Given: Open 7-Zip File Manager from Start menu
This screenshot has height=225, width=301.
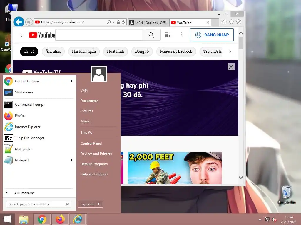Looking at the screenshot, I should point(39,138).
